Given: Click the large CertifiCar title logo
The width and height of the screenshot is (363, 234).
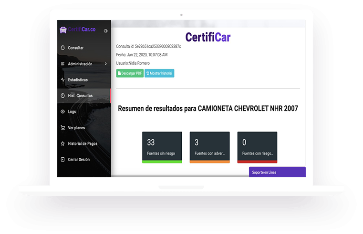Looking at the screenshot, I should (208, 37).
